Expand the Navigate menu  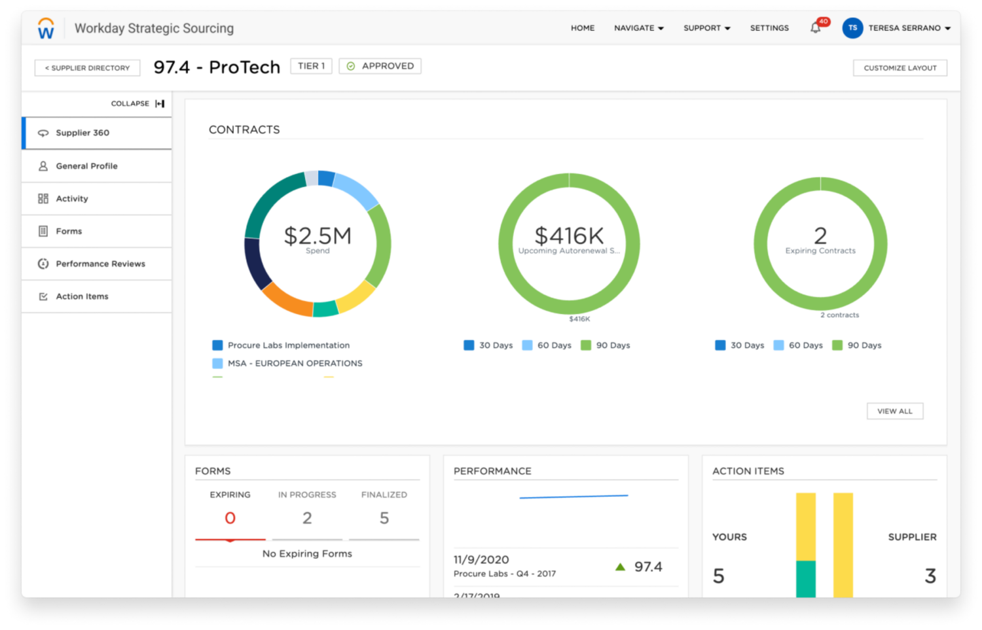point(638,28)
